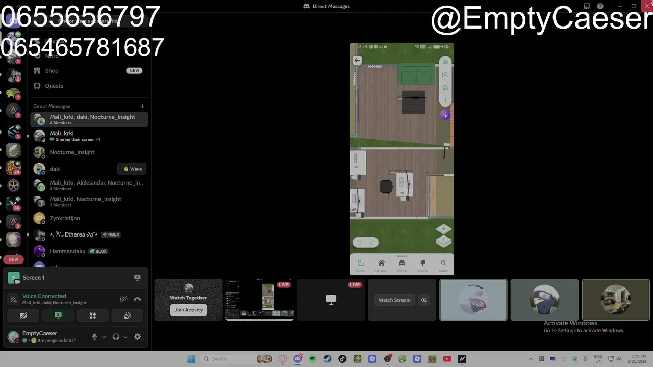Select floor level 1 layer
The image size is (653, 367).
pyautogui.click(x=443, y=241)
